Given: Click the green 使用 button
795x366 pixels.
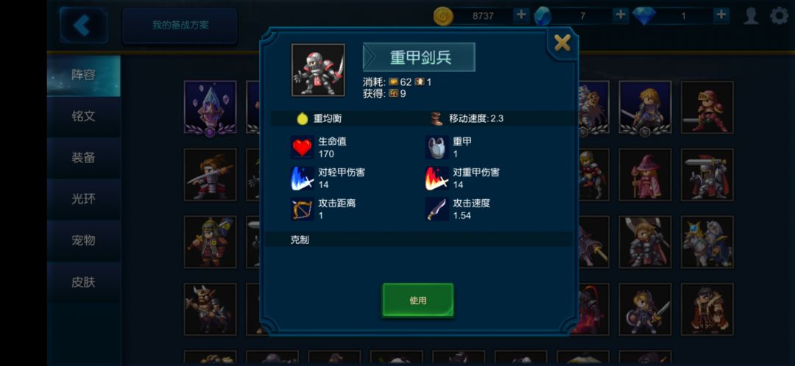Looking at the screenshot, I should 418,300.
